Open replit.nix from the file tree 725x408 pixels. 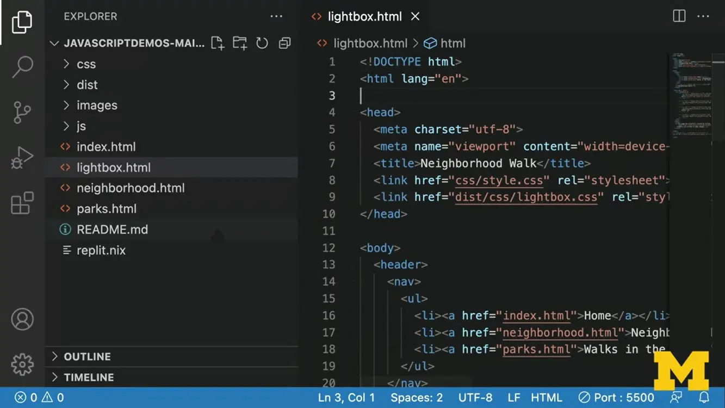(171, 250)
